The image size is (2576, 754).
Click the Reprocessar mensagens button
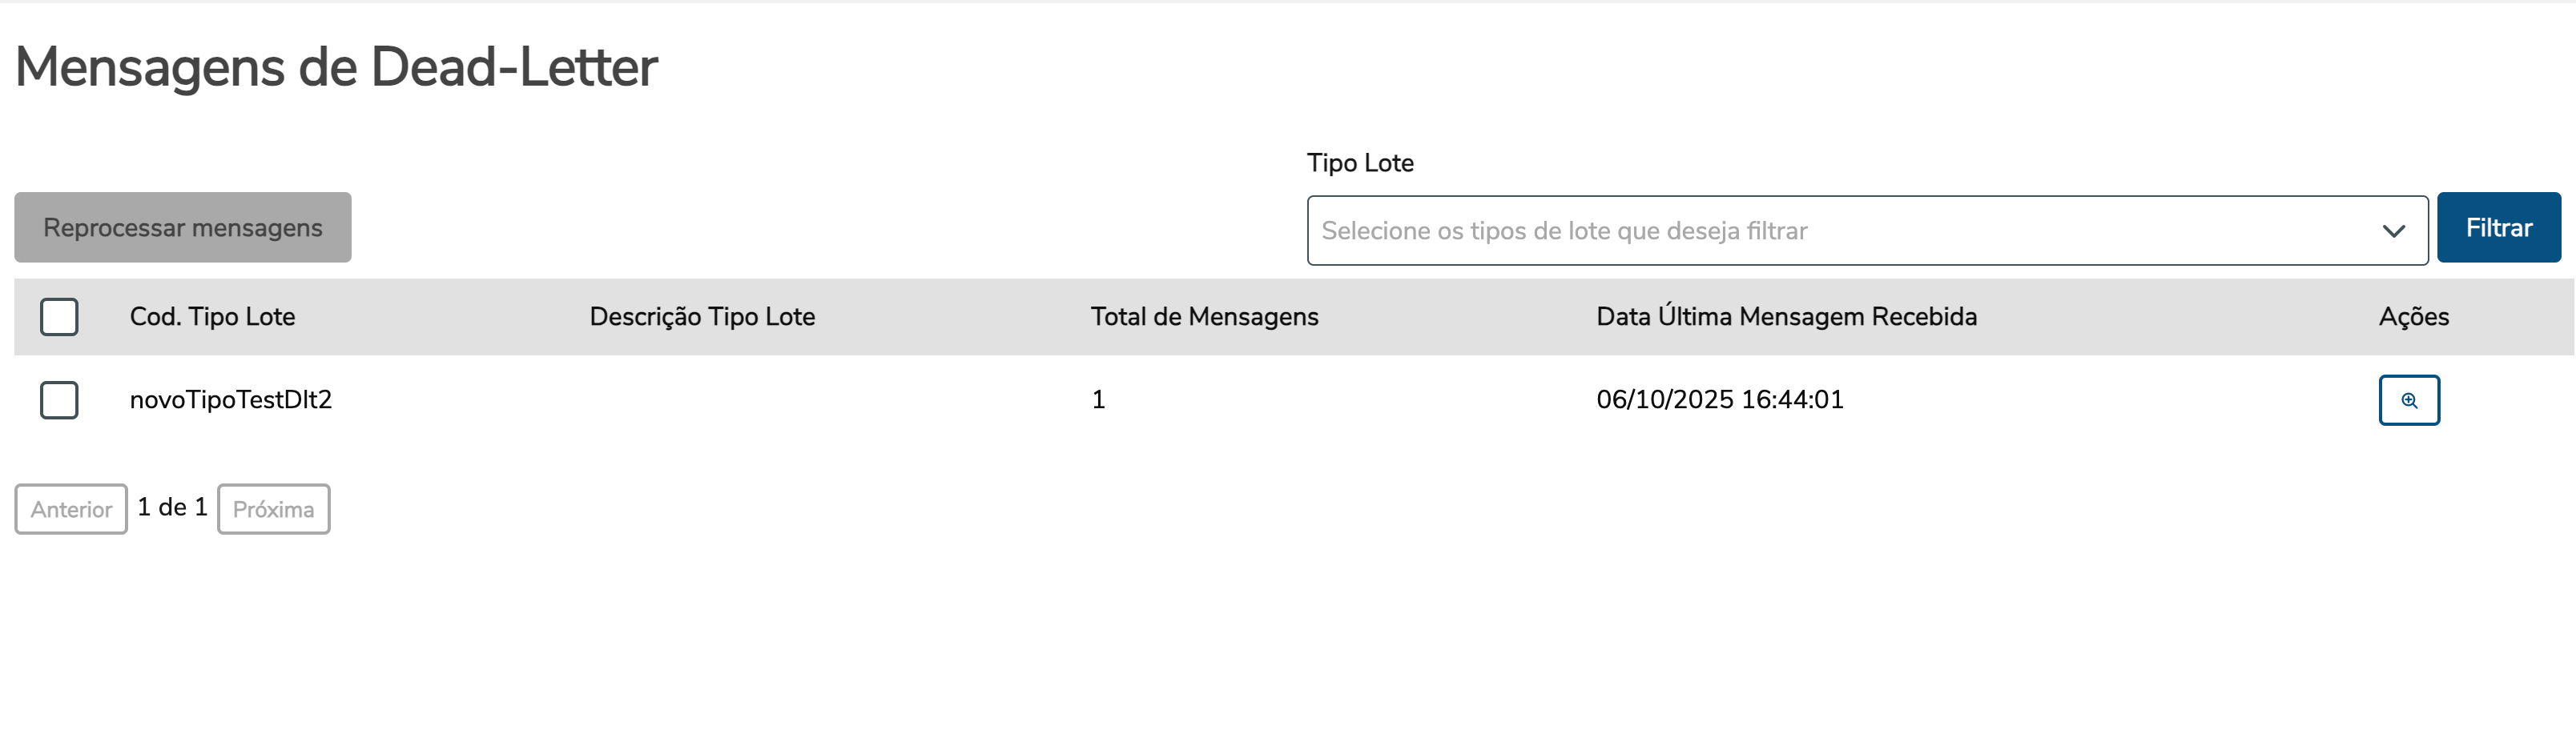(x=183, y=227)
